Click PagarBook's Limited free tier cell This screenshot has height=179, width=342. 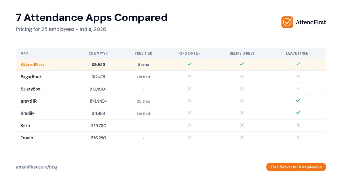tap(143, 77)
